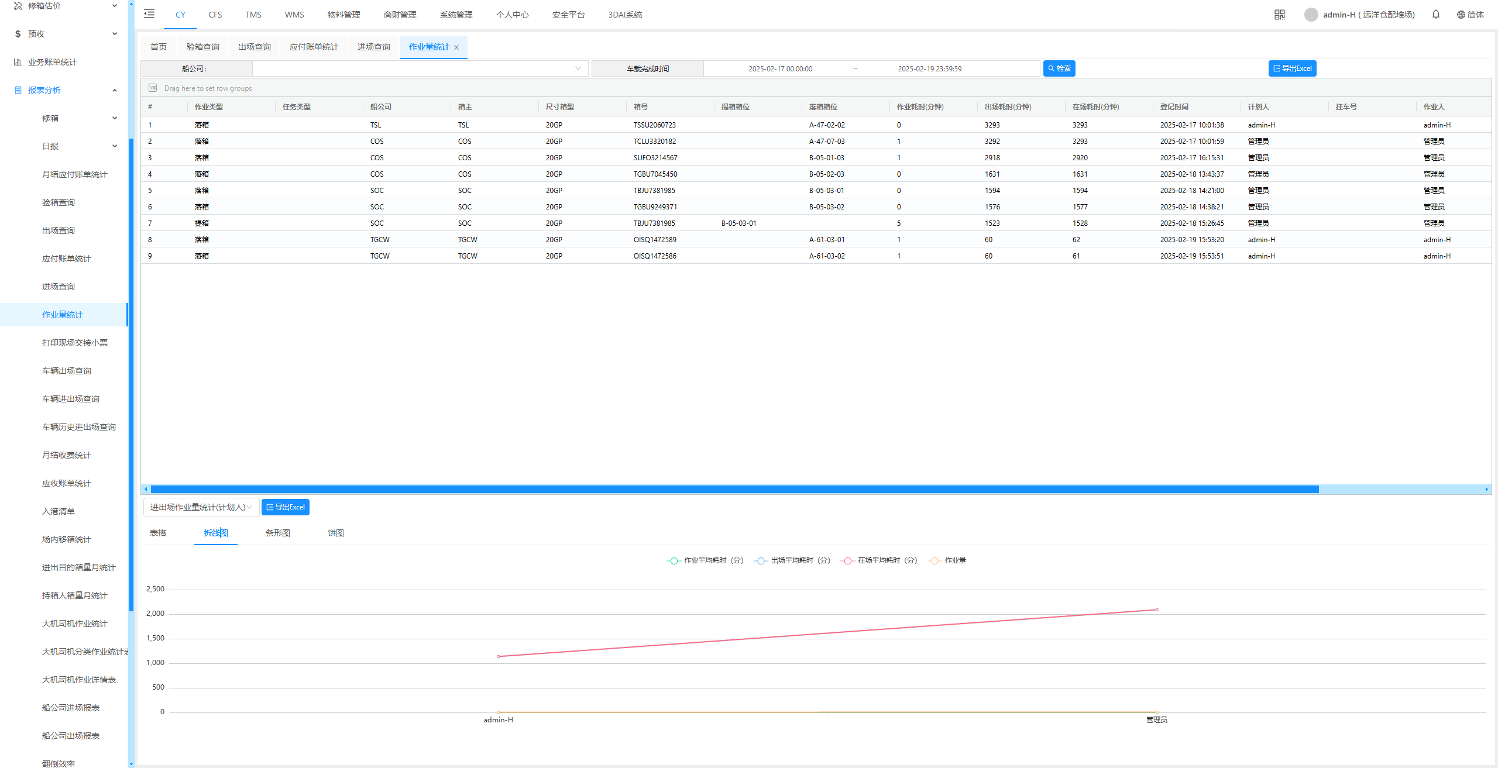Open the 进出场作业量统计(计划人) dropdown
This screenshot has width=1498, height=768.
(201, 507)
